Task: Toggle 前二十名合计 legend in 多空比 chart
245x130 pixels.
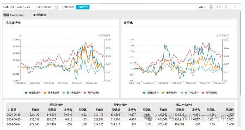Action: [x=189, y=93]
